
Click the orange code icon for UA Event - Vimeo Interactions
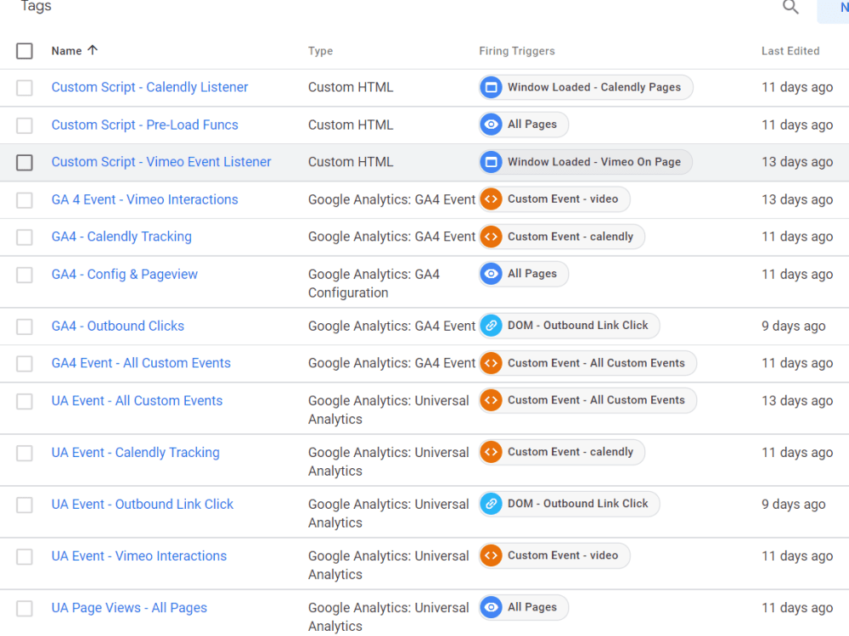coord(491,555)
